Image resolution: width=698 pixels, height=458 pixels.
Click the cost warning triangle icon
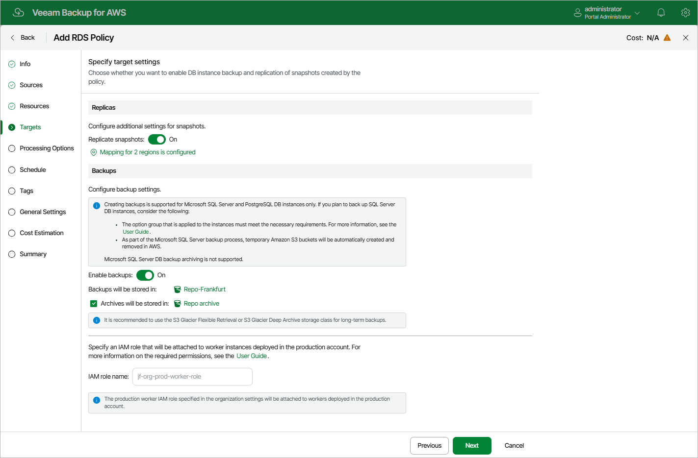point(667,38)
